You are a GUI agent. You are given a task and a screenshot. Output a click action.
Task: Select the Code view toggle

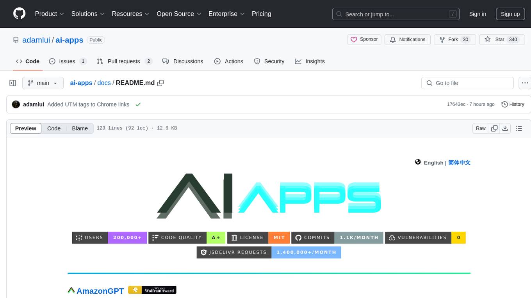point(54,128)
